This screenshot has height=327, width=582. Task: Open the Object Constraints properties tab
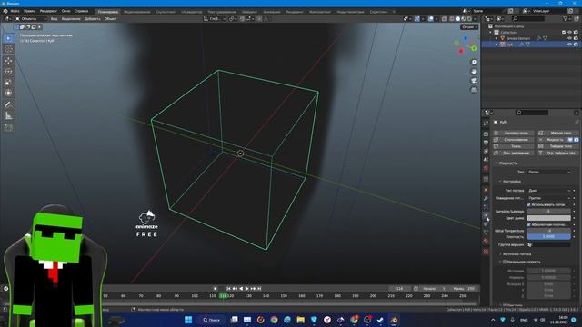[486, 224]
